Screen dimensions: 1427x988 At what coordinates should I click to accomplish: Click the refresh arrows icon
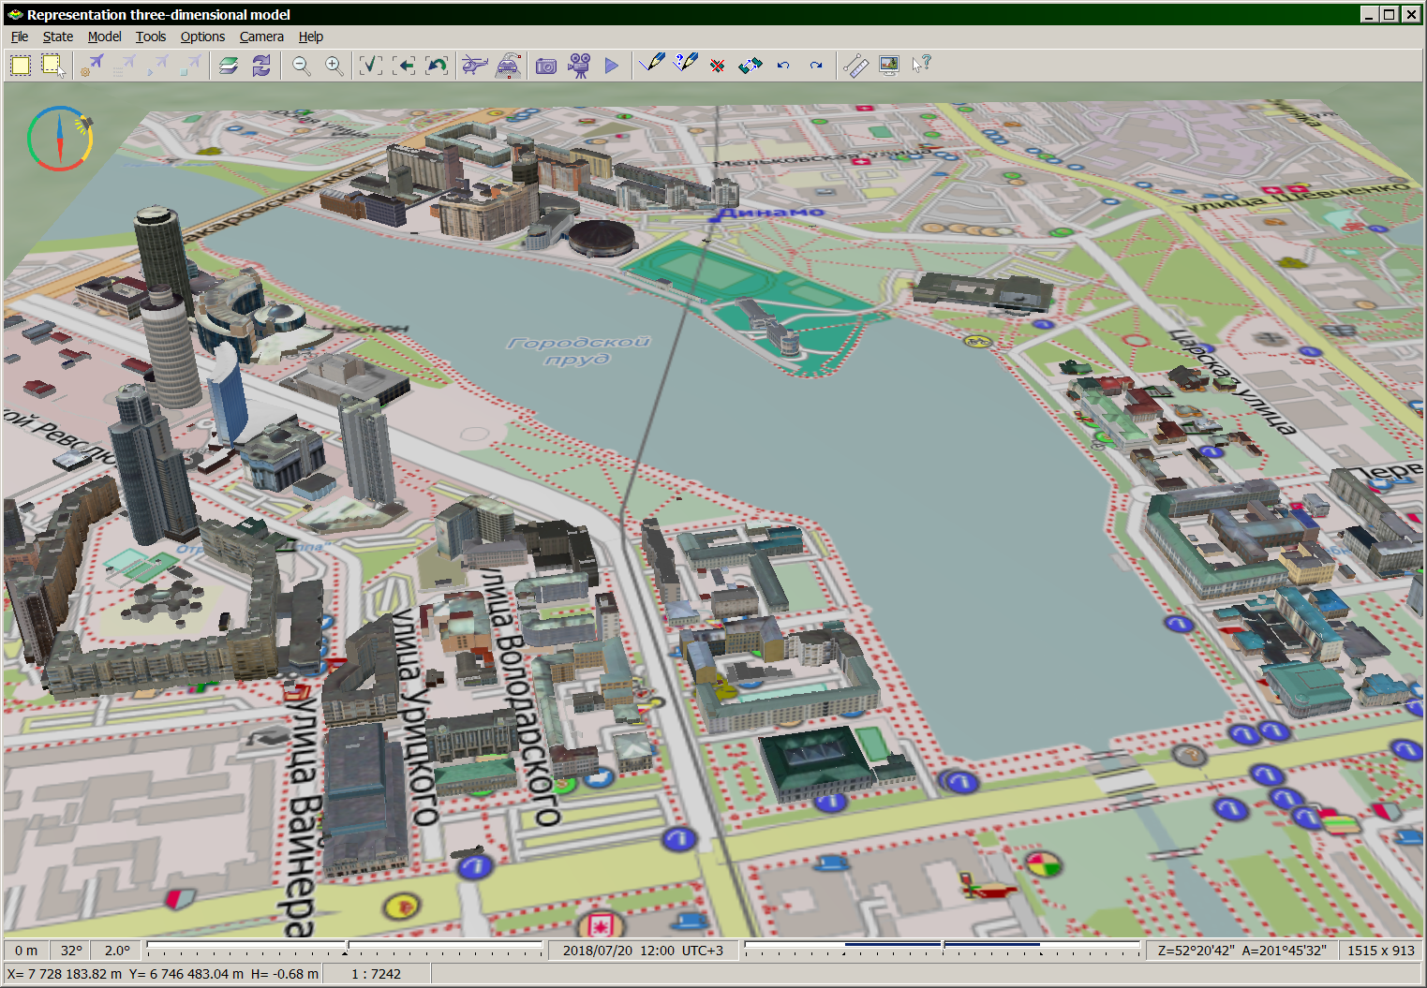261,65
